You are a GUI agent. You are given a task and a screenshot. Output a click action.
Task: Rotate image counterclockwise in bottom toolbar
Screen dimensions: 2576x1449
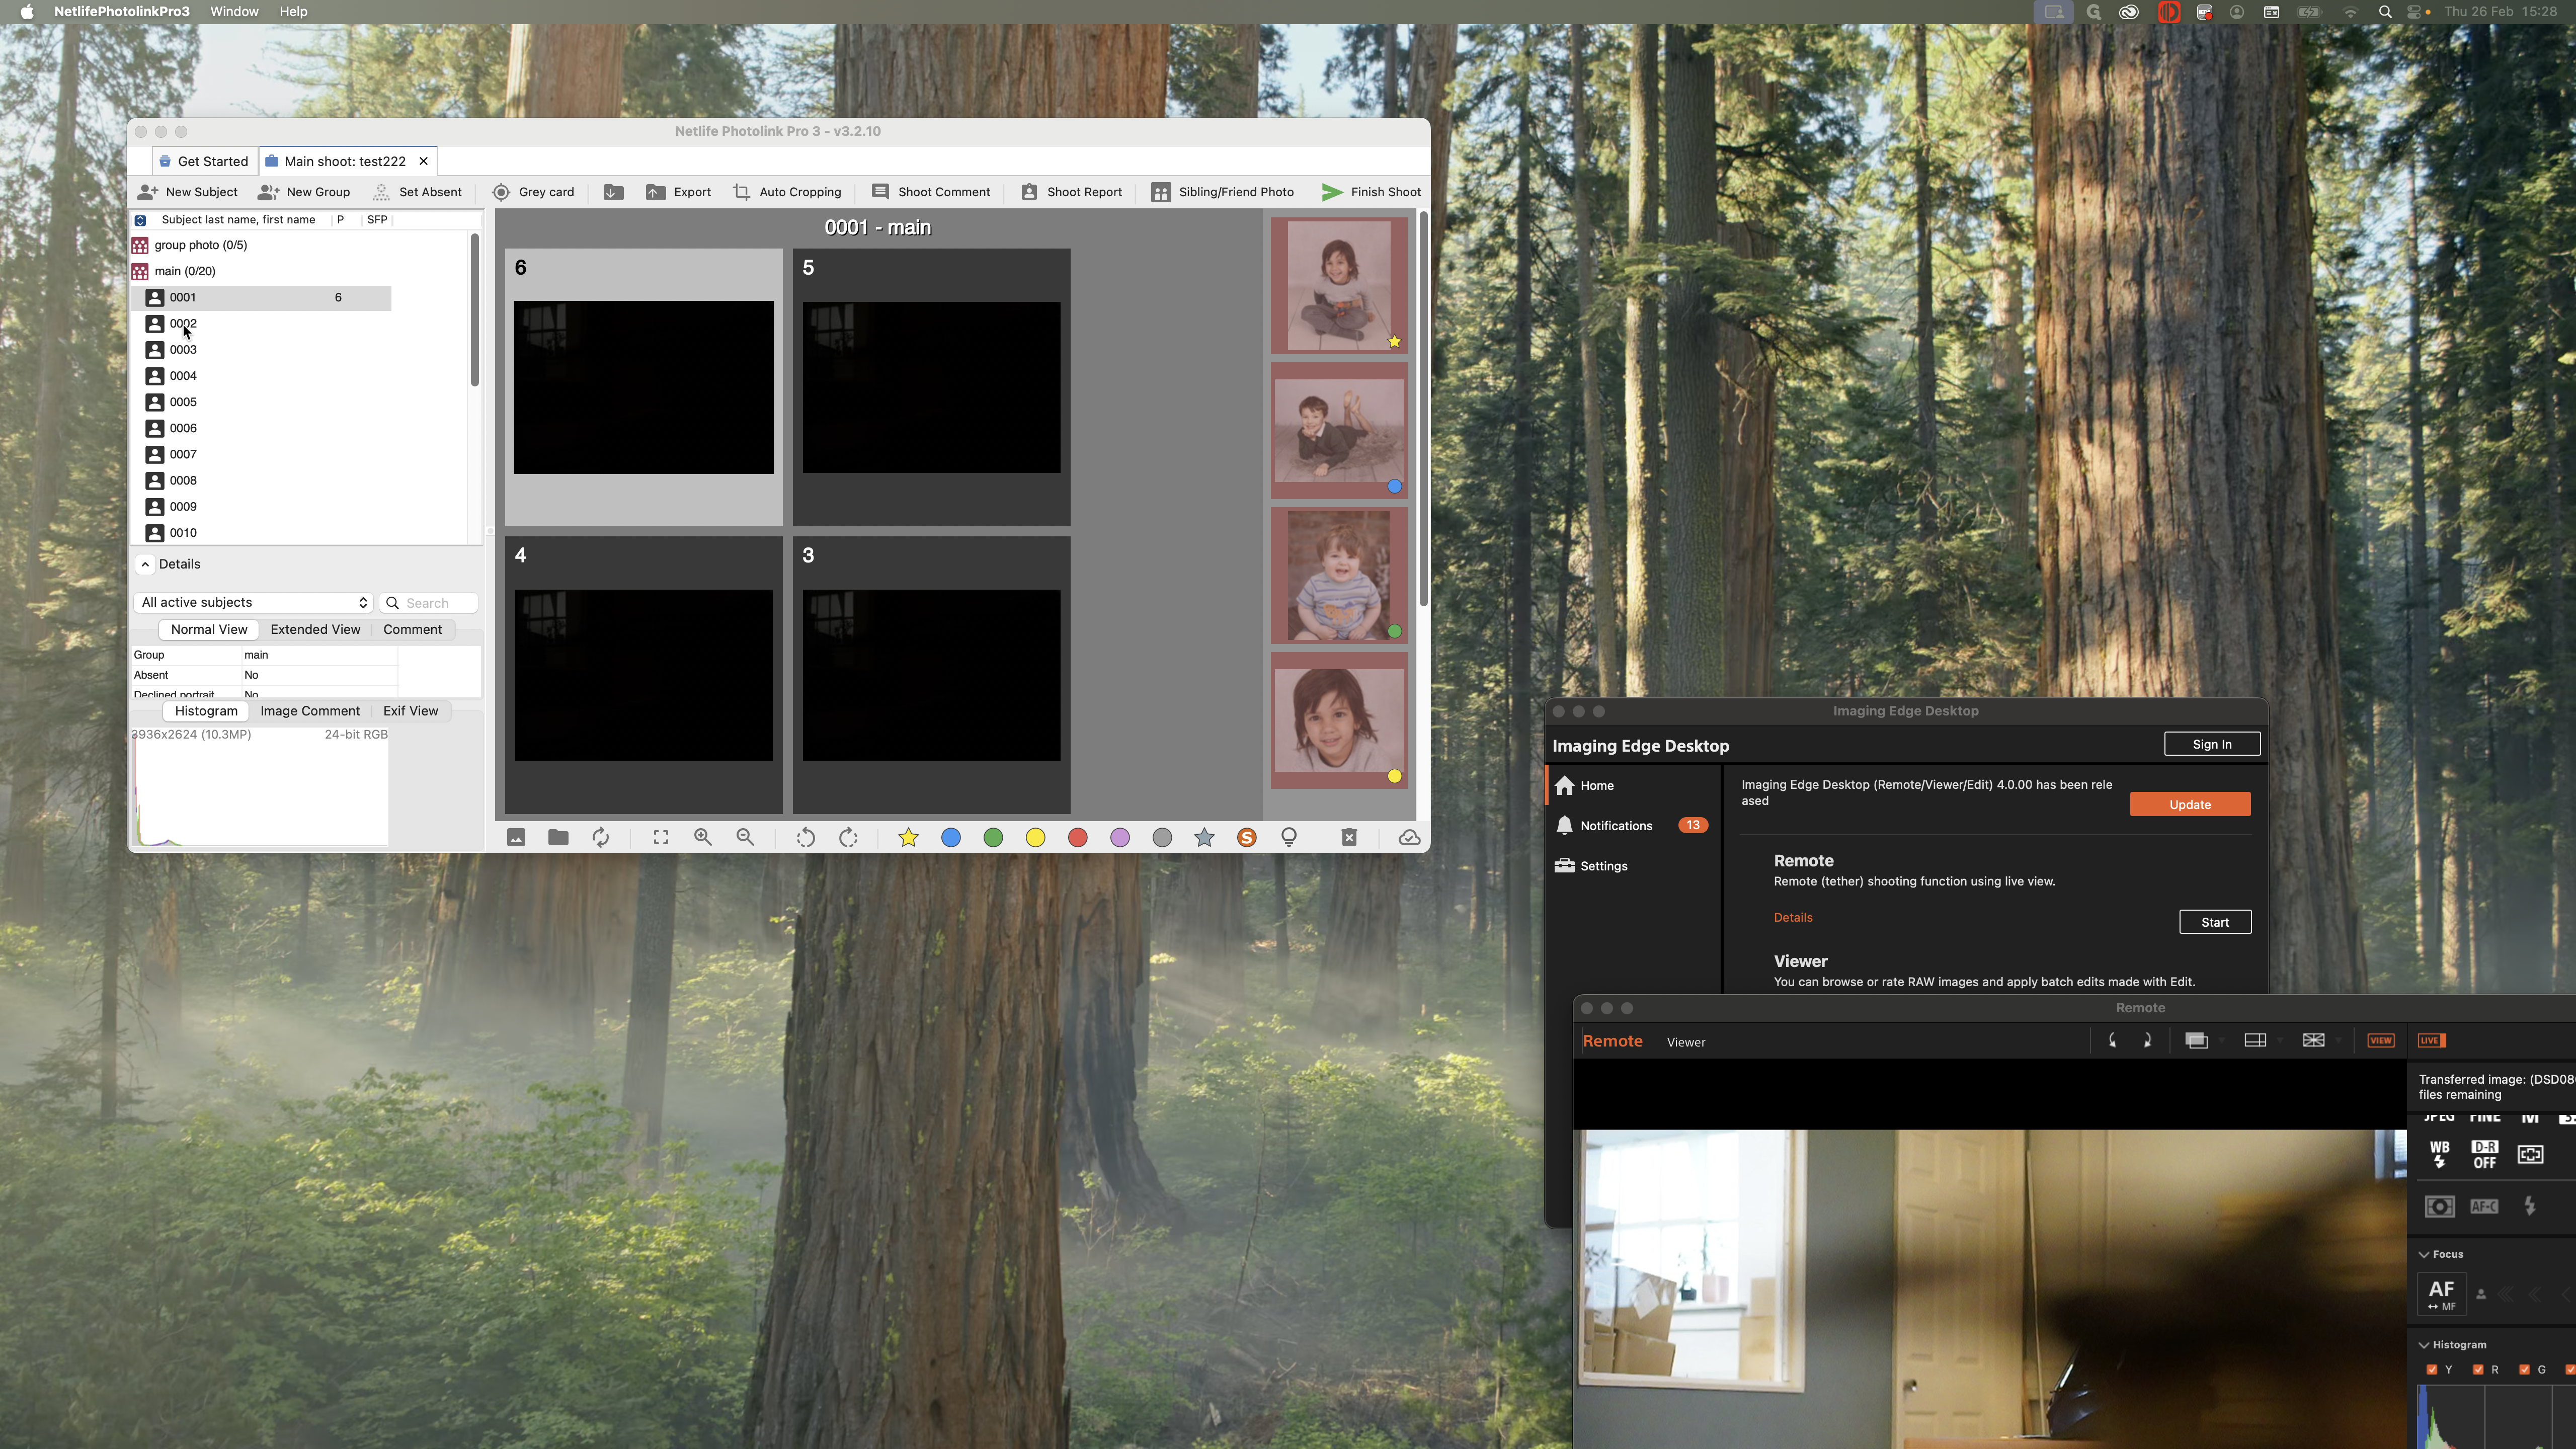pyautogui.click(x=805, y=838)
